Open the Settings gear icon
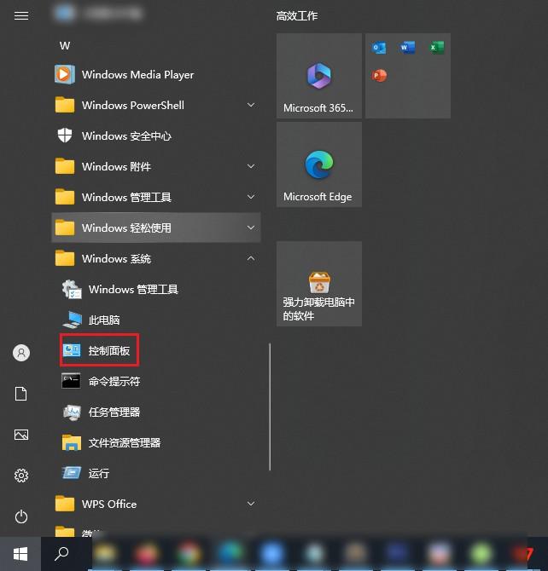Image resolution: width=548 pixels, height=571 pixels. click(x=21, y=476)
